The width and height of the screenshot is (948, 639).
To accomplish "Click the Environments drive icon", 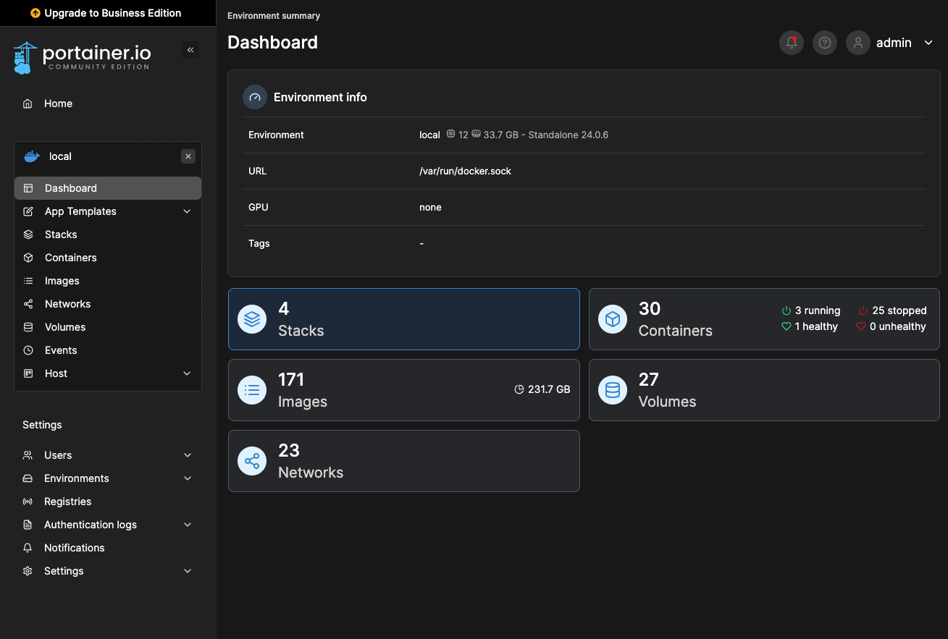I will [x=28, y=478].
